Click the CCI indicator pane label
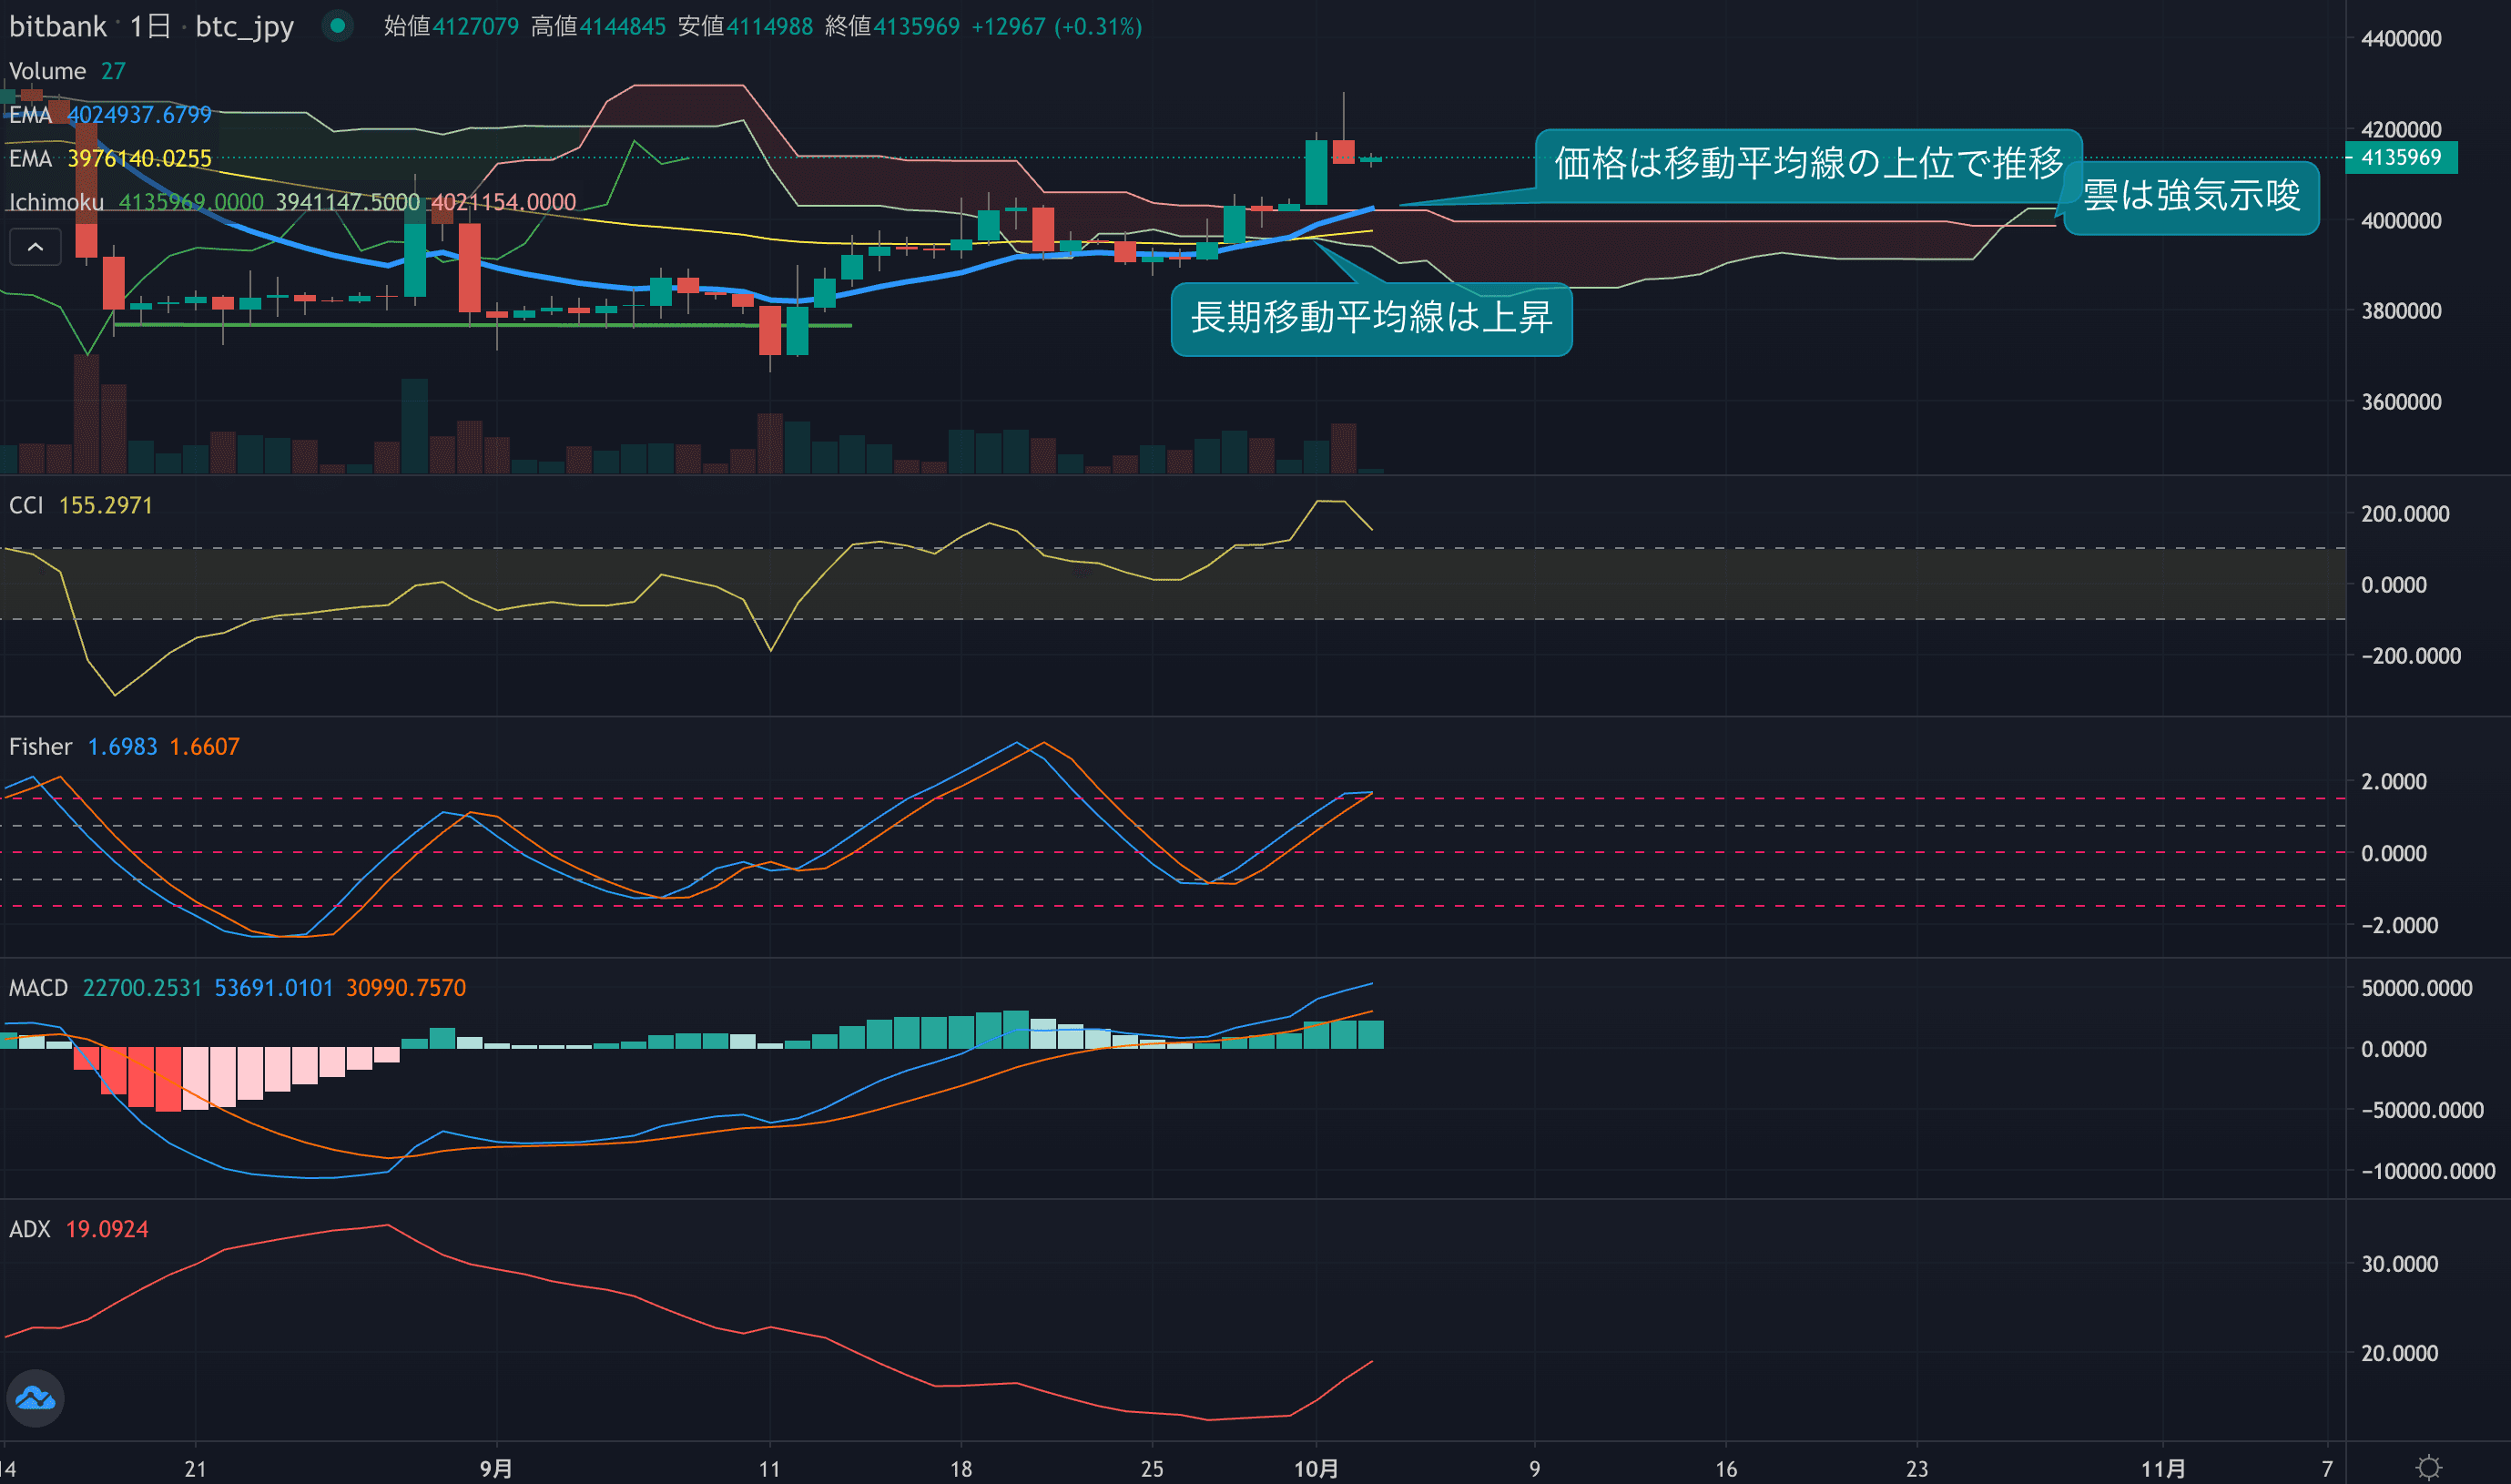The width and height of the screenshot is (2511, 1484). coord(26,505)
